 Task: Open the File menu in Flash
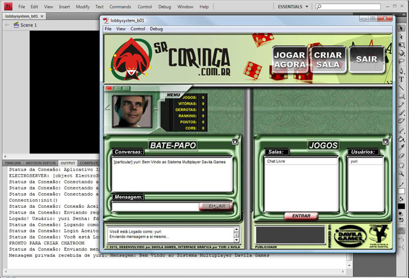click(22, 7)
